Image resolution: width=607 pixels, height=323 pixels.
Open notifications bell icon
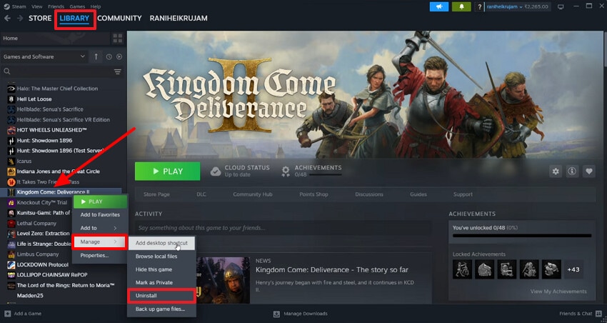pyautogui.click(x=461, y=6)
